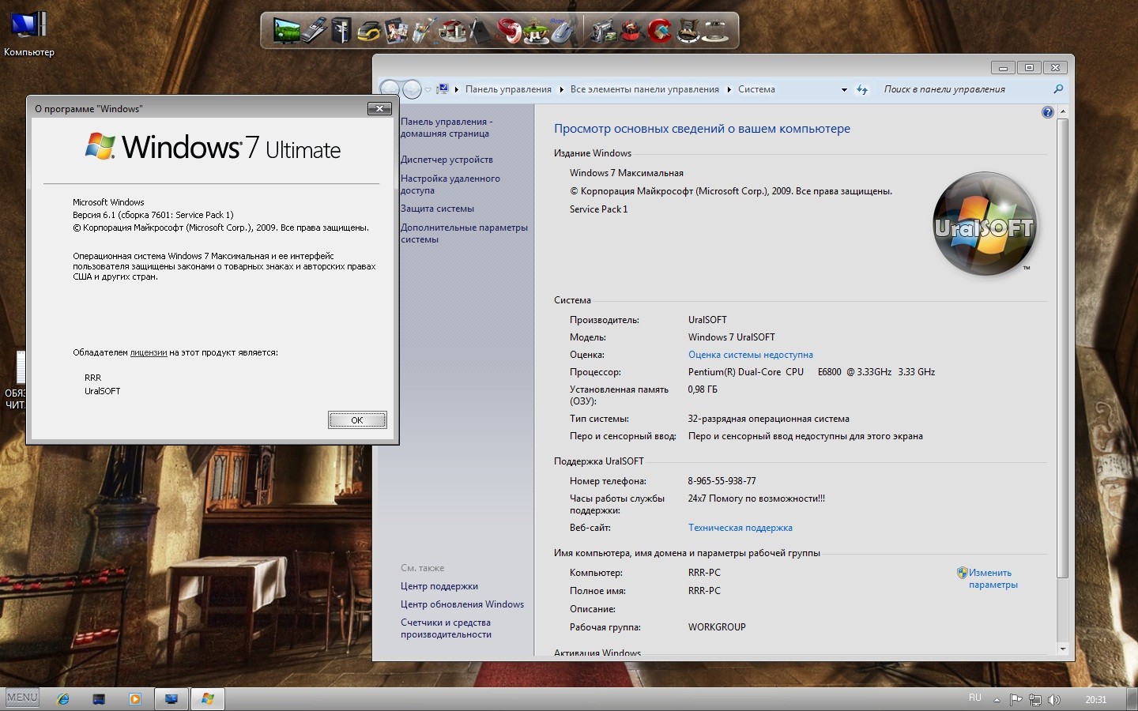The width and height of the screenshot is (1138, 711).
Task: Click the control panel search field
Action: pyautogui.click(x=964, y=89)
